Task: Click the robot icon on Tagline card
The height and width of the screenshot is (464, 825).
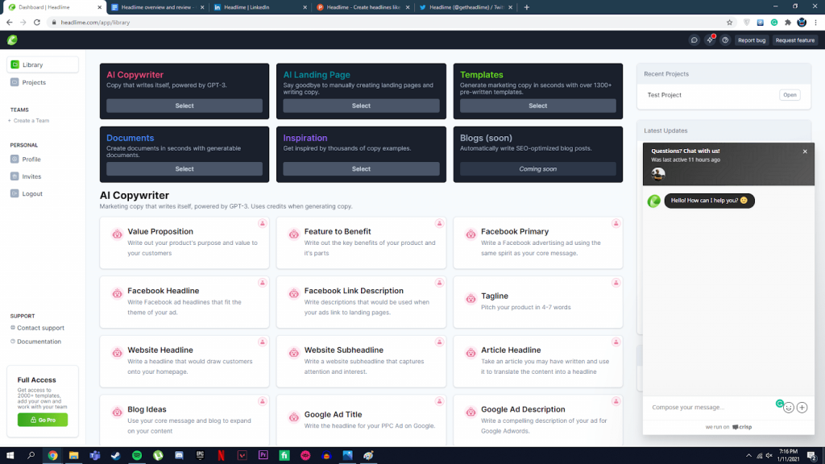Action: pyautogui.click(x=471, y=299)
